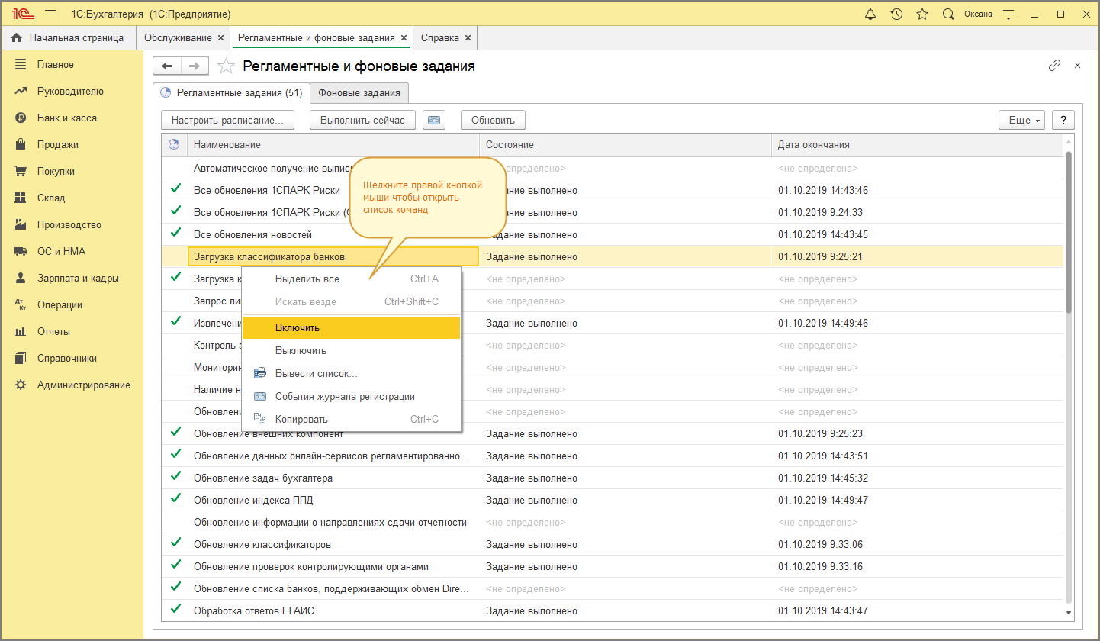Open service settings menu near Оксана

[1008, 14]
